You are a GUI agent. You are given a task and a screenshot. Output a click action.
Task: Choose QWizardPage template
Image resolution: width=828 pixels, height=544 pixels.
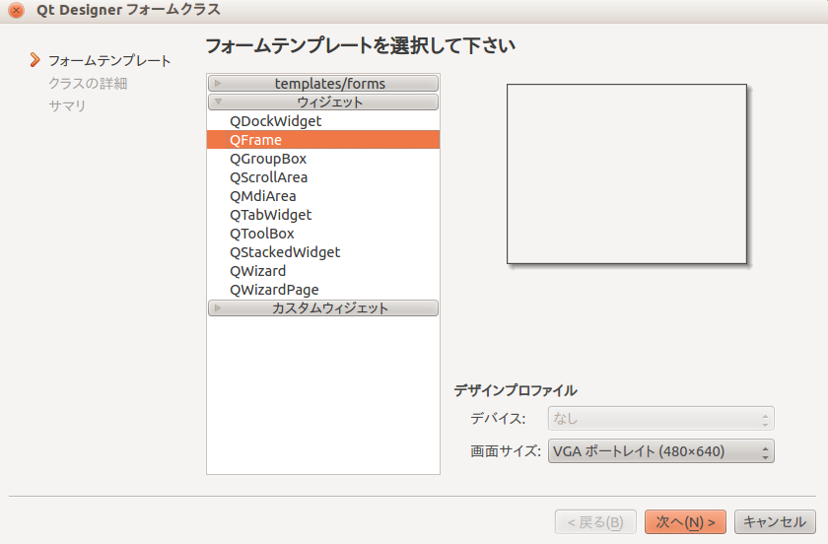point(323,290)
